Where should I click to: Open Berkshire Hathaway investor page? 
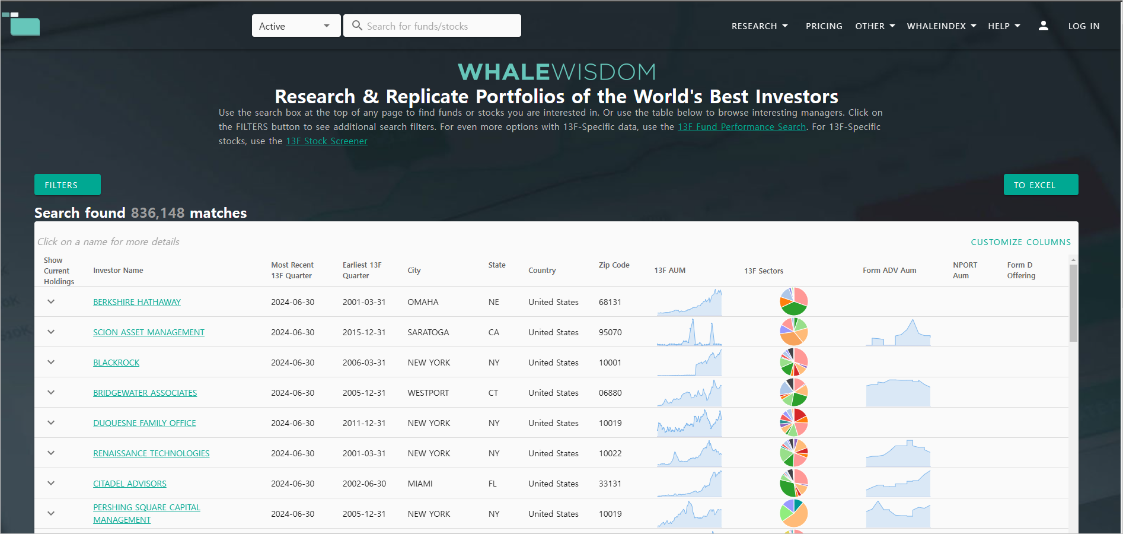[137, 302]
